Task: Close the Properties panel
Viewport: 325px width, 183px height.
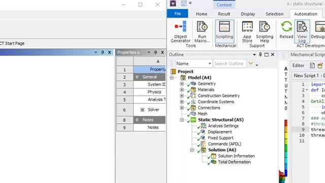Action: [162, 52]
